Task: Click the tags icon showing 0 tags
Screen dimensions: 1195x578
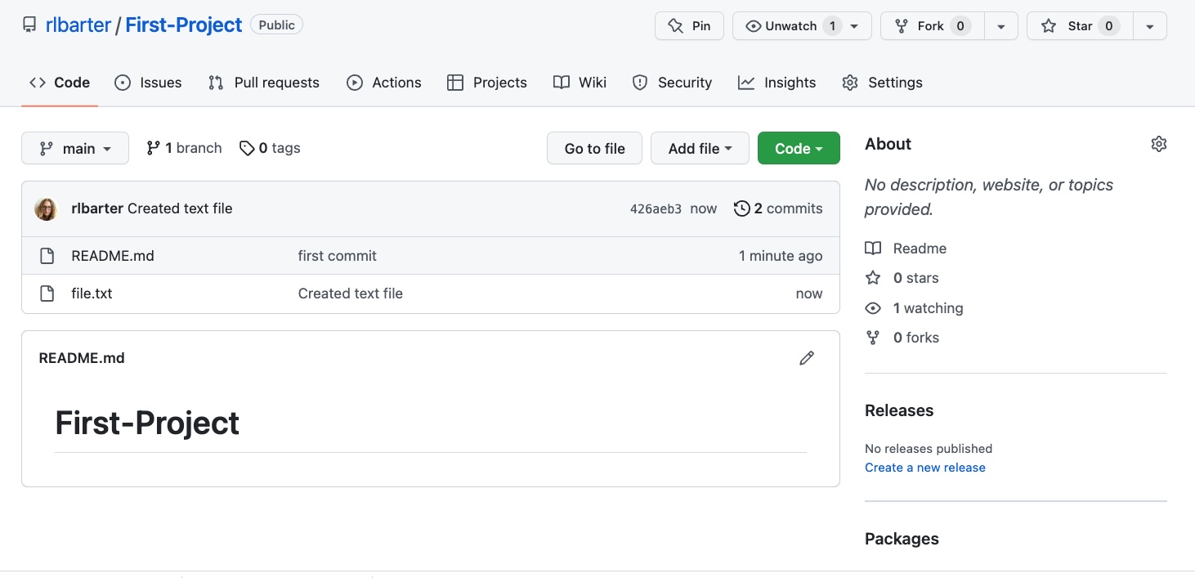Action: (x=248, y=148)
